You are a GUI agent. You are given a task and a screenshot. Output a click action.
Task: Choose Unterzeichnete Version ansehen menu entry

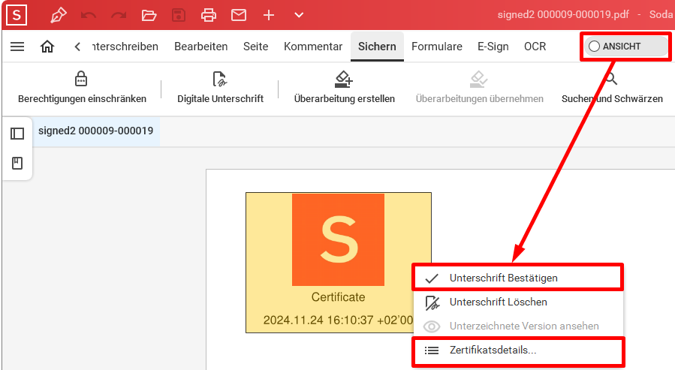(518, 326)
